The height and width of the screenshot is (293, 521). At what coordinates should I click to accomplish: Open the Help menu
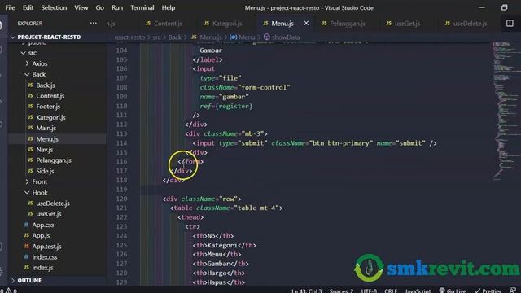[169, 7]
